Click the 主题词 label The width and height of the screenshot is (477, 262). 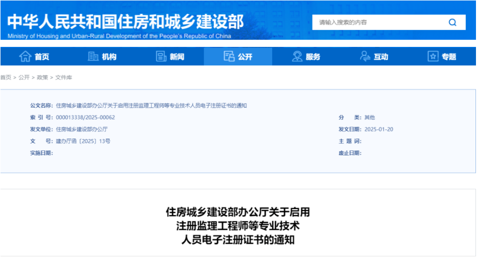point(350,141)
